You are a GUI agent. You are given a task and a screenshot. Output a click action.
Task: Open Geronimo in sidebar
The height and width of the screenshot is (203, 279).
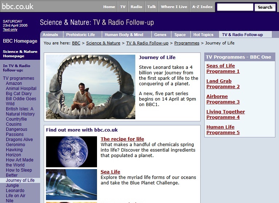15,145
